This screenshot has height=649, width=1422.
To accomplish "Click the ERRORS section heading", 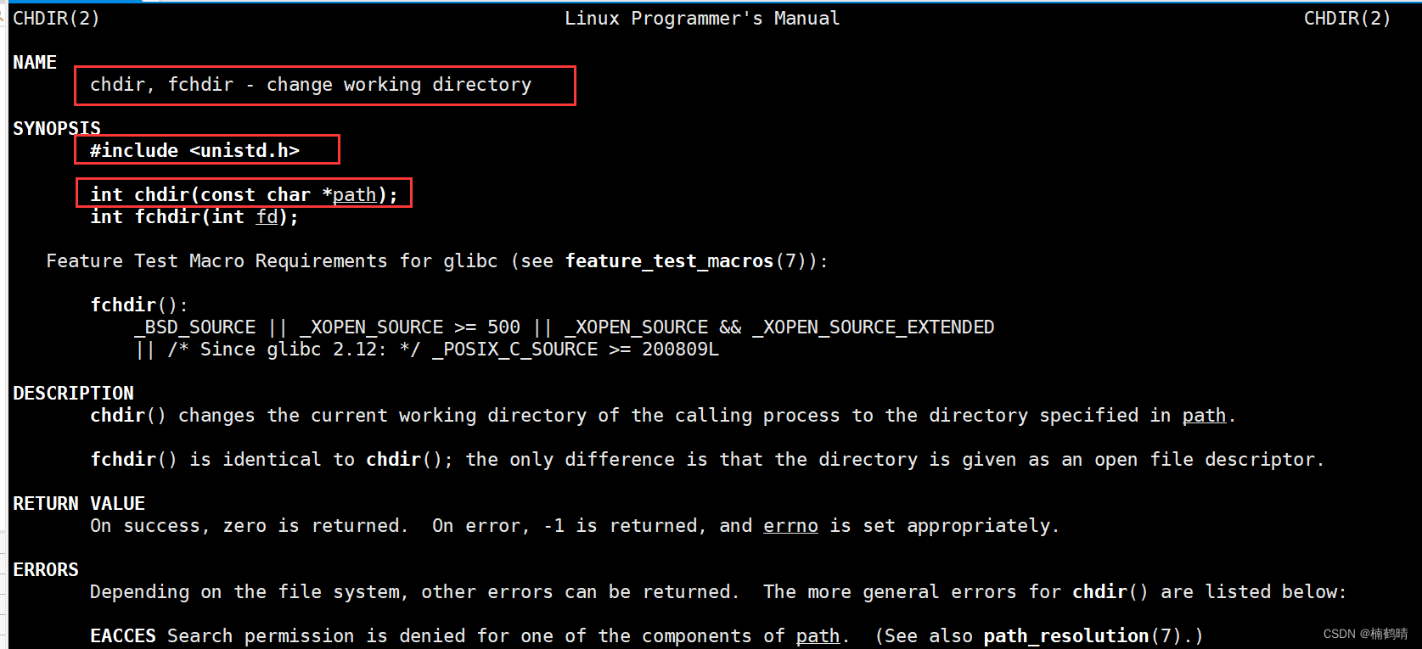I will coord(46,570).
